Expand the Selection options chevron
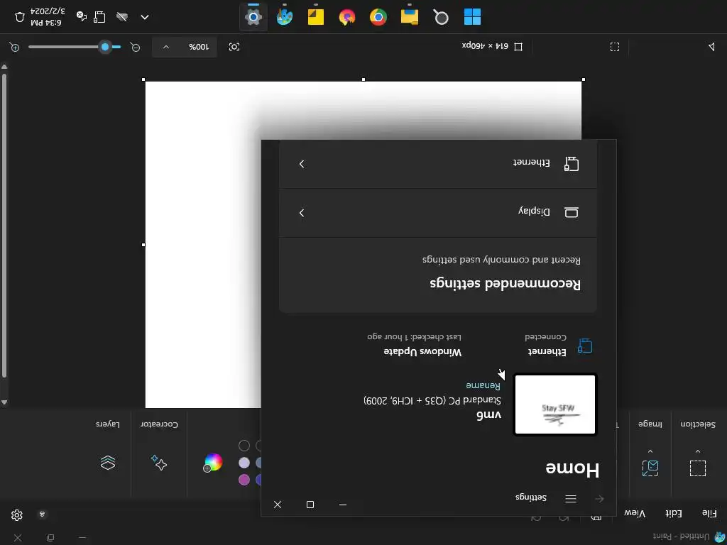Screen dimensions: 727x545 (697, 451)
